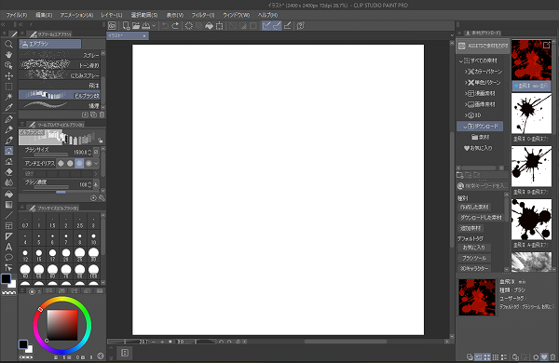Click the brush density slider bar
This screenshot has height=363, width=559.
pyautogui.click(x=51, y=187)
